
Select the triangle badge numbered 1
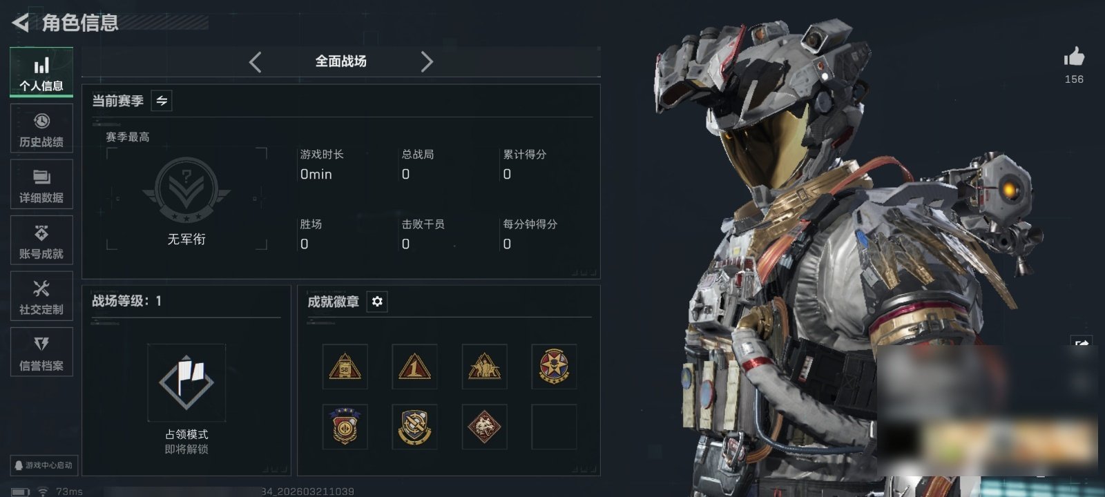[x=414, y=367]
